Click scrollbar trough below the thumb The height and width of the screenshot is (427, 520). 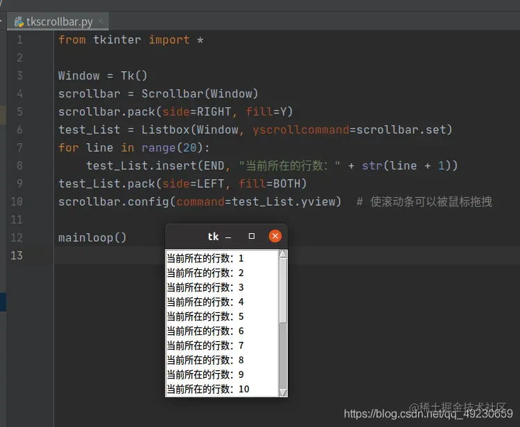point(283,356)
